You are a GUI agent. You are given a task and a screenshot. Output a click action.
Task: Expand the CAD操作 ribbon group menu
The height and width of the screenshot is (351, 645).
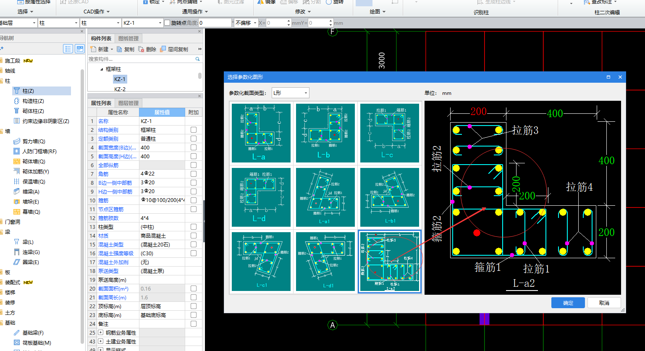click(x=97, y=12)
